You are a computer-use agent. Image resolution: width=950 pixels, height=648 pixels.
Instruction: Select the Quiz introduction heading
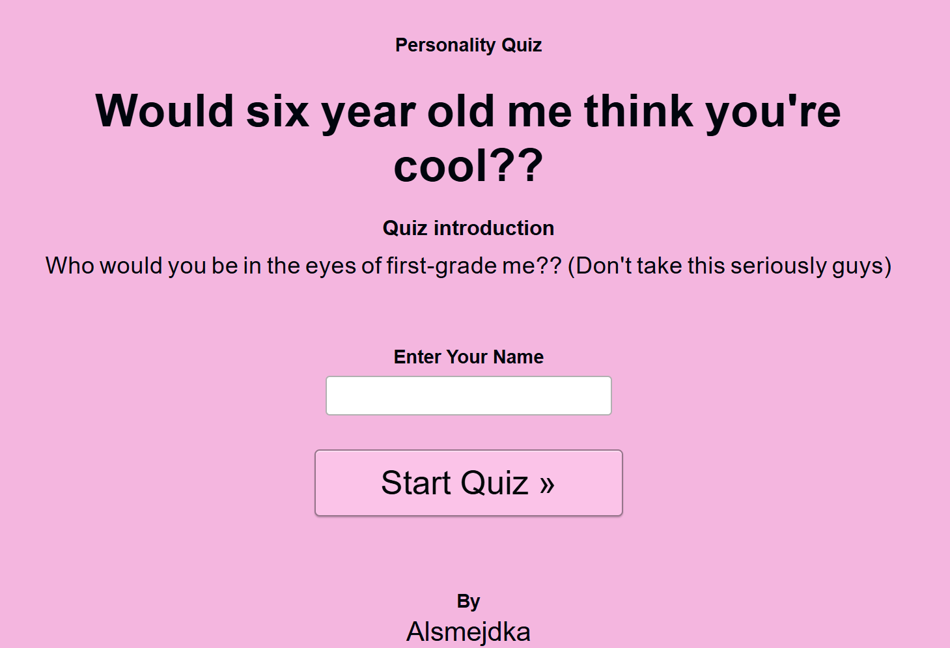468,228
